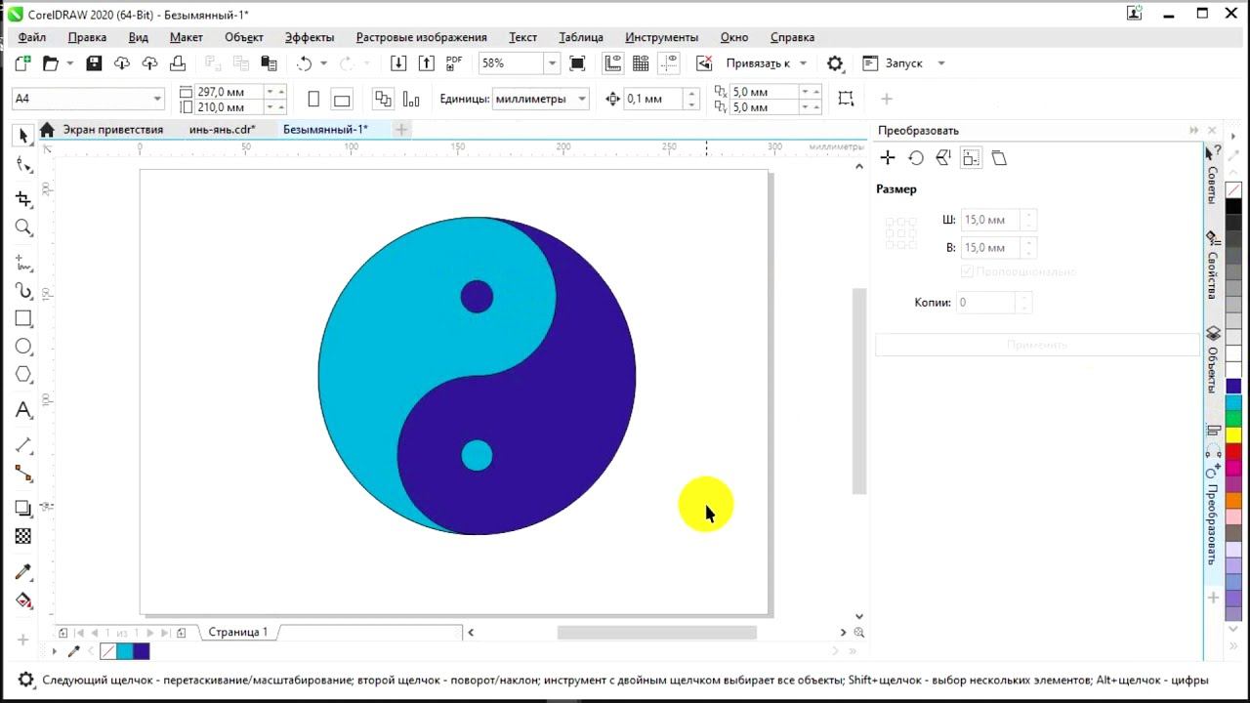Select the Rotate tab in Transform docker
The height and width of the screenshot is (703, 1250).
[x=916, y=158]
